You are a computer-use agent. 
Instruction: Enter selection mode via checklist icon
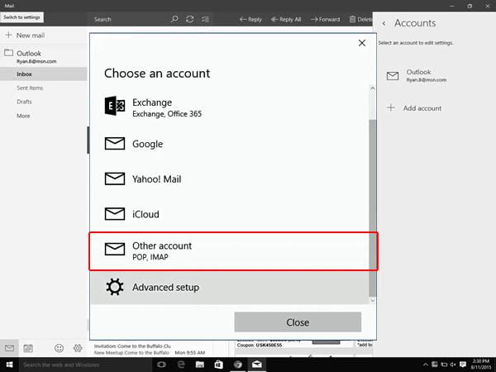(x=205, y=18)
